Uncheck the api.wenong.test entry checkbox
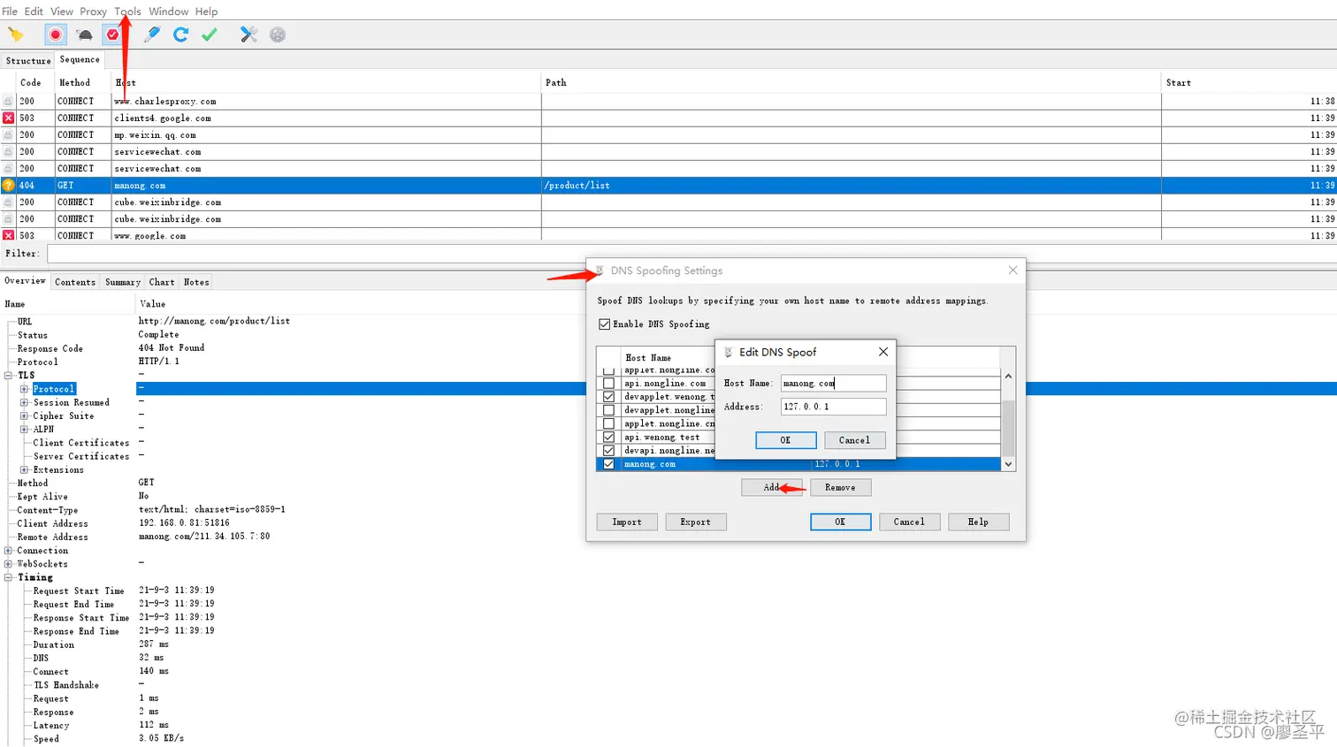 click(x=608, y=437)
